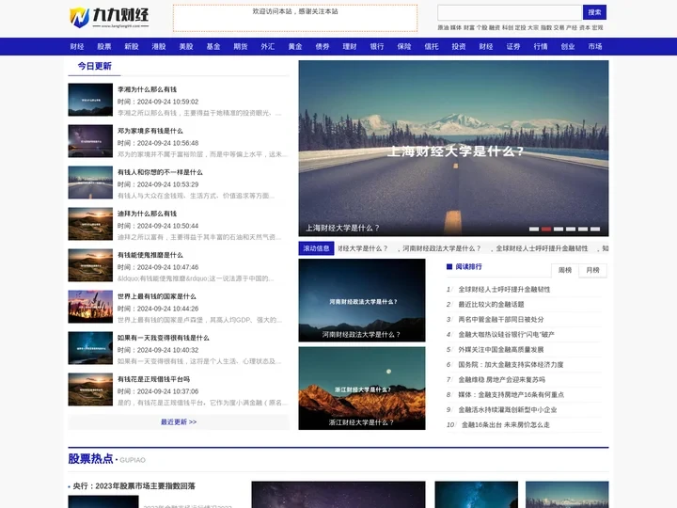Open the 浙江财经大学是什么 image card

tap(362, 389)
